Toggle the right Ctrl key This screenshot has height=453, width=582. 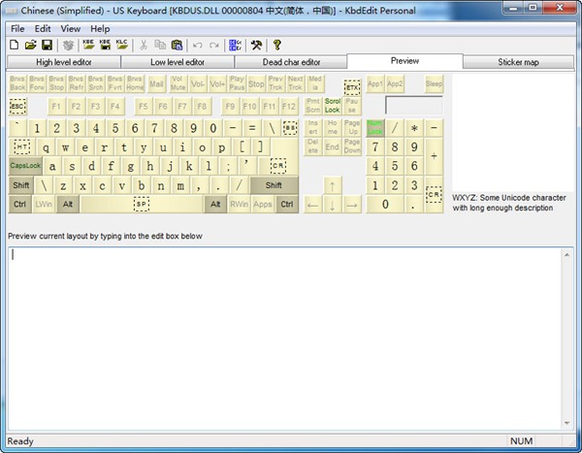click(x=287, y=205)
